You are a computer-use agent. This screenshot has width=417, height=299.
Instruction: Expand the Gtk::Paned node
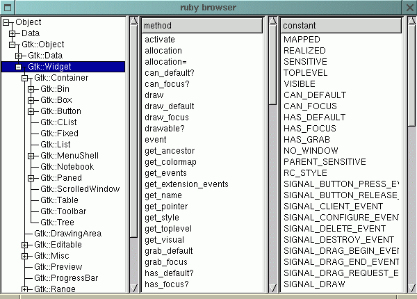(31, 178)
